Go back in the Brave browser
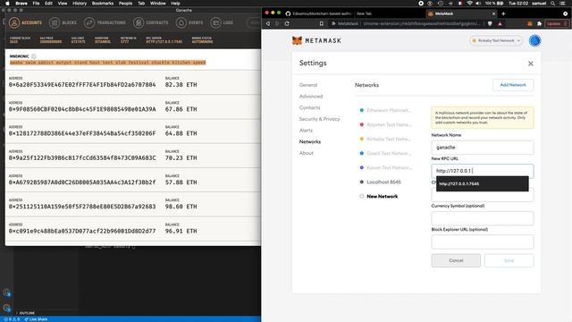The width and height of the screenshot is (572, 322). 268,23
